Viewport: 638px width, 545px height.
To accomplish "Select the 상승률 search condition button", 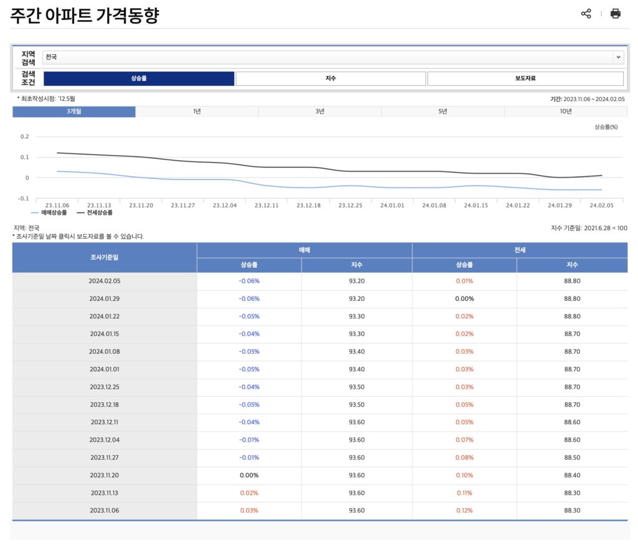I will (x=139, y=78).
